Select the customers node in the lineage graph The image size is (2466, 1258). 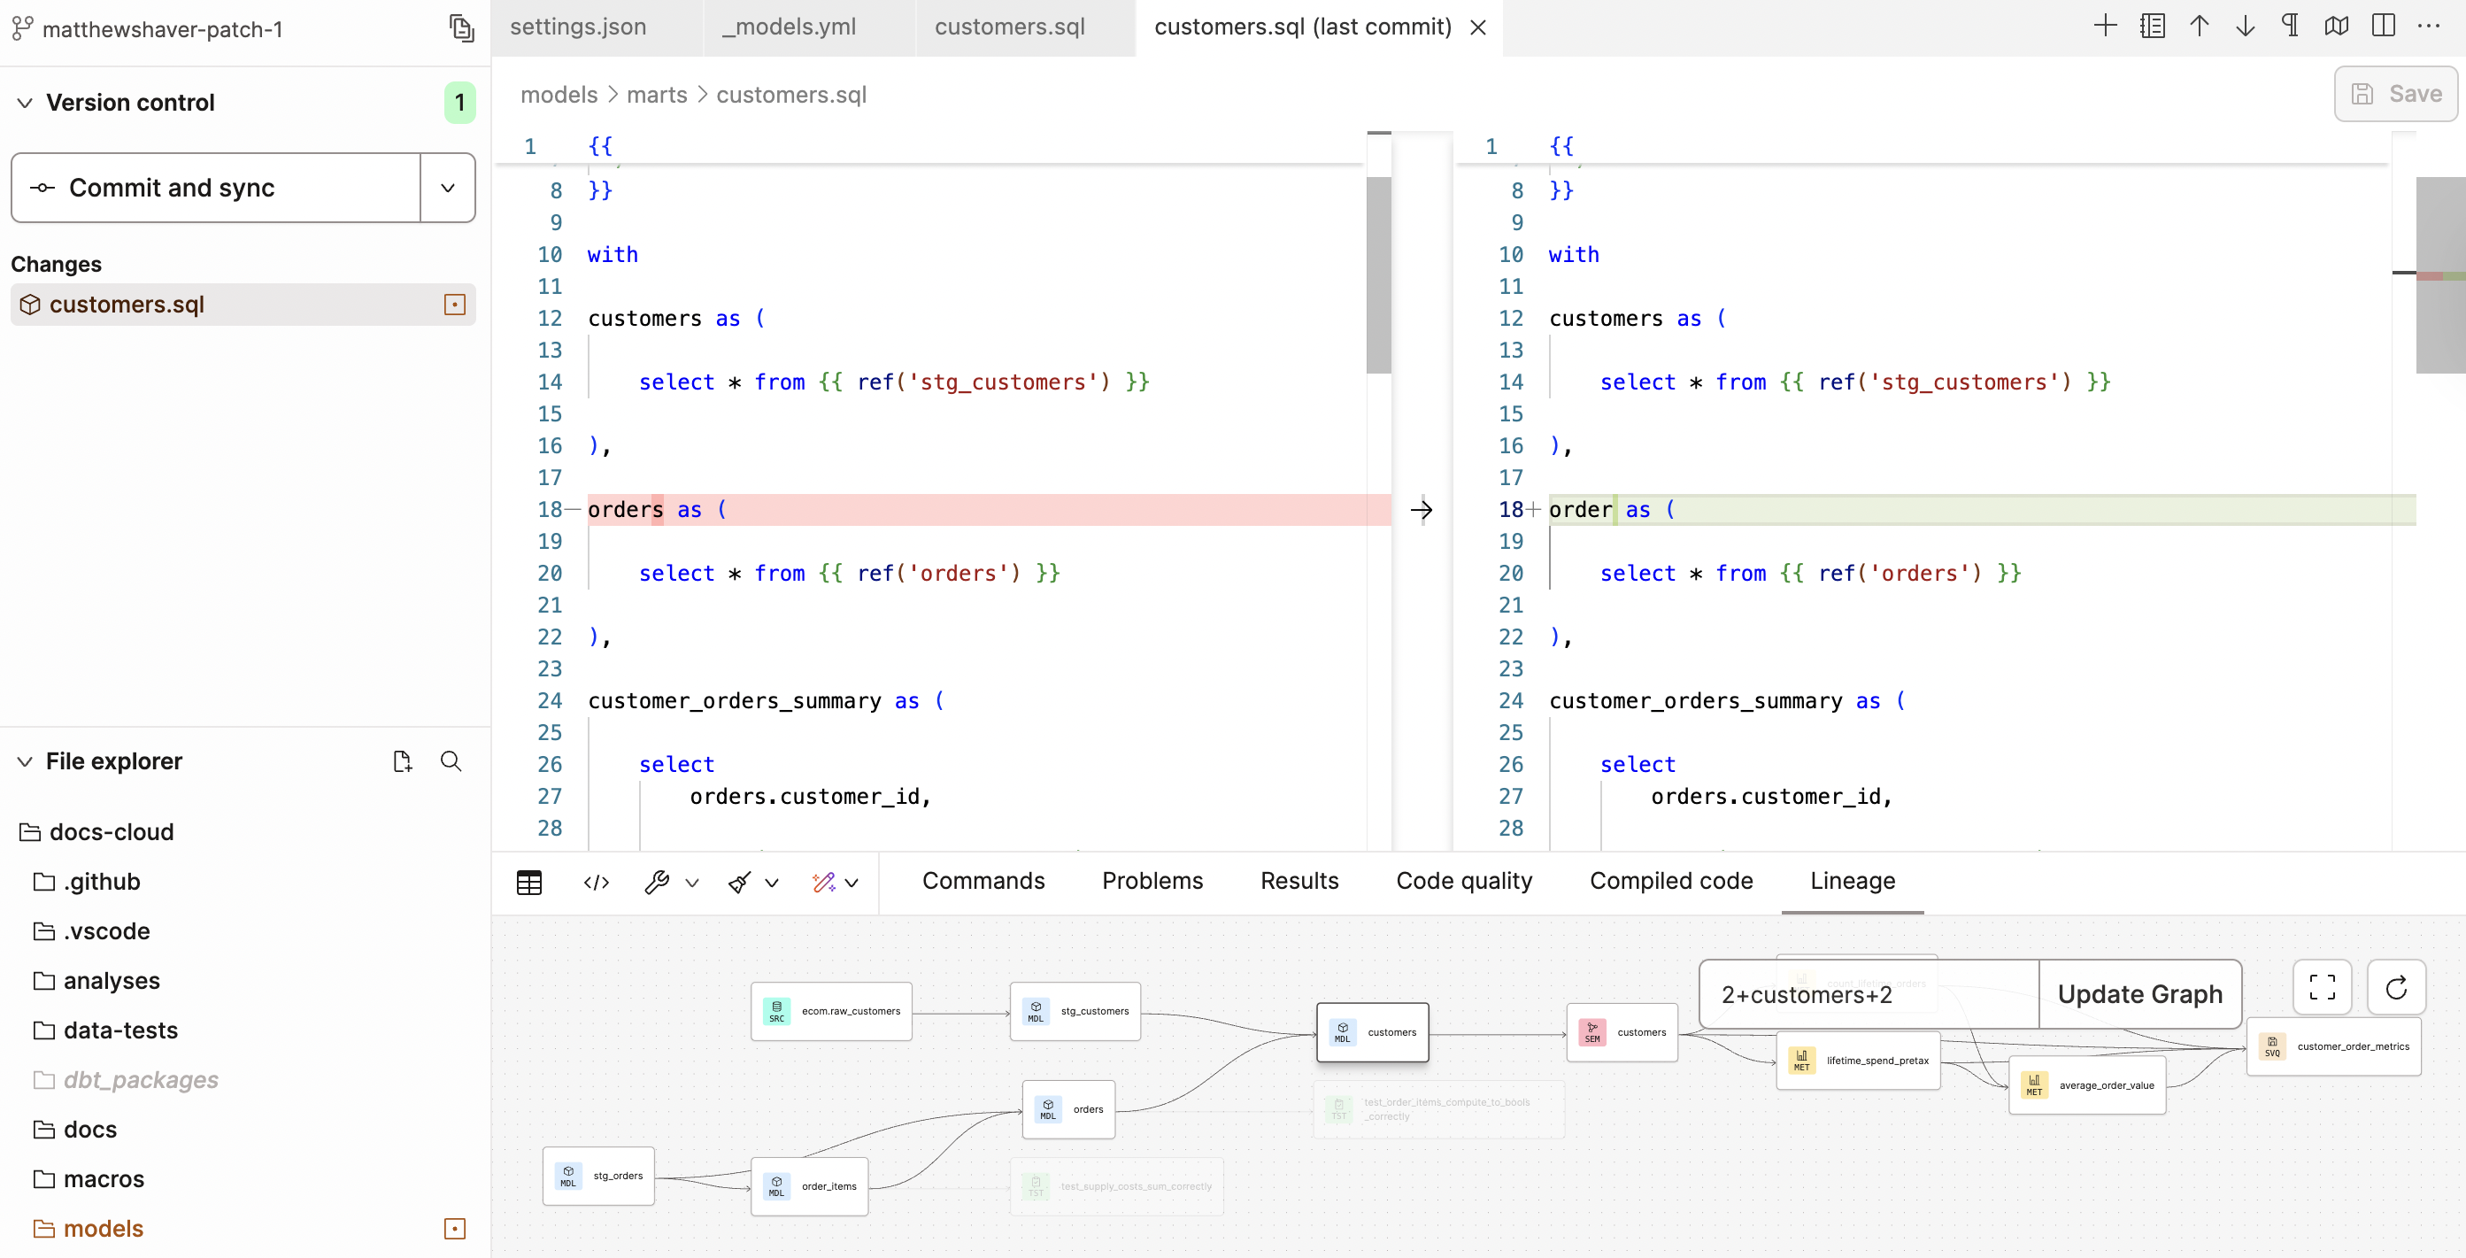[x=1373, y=1032]
